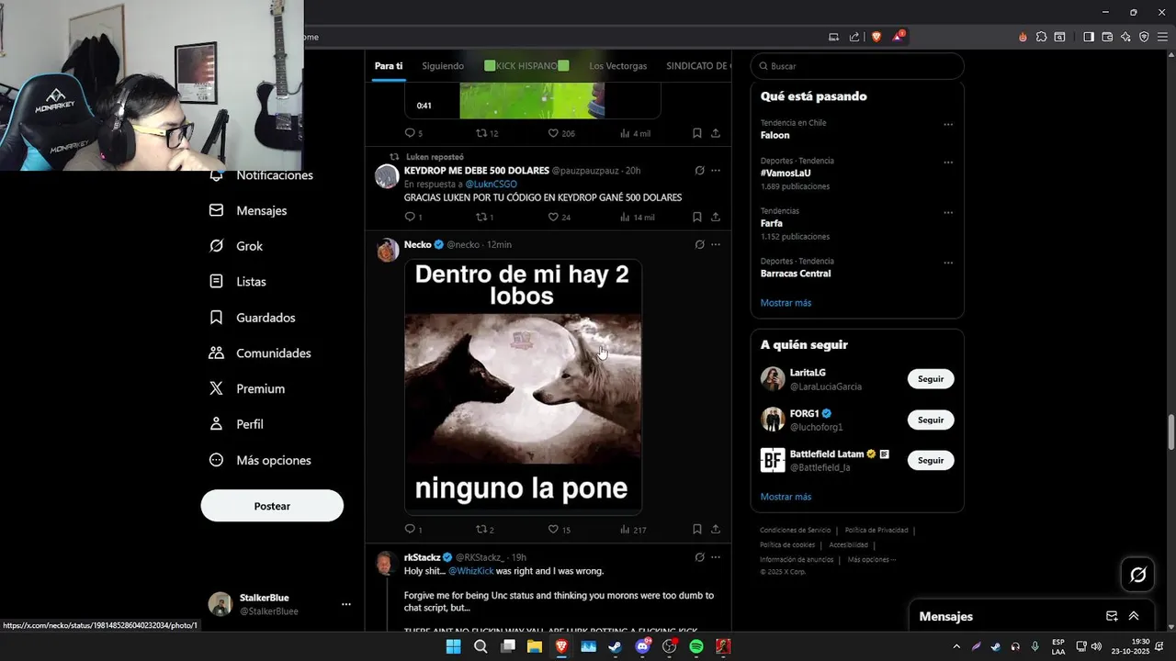Open browser extensions puzzle icon
The image size is (1176, 661).
(x=1041, y=37)
